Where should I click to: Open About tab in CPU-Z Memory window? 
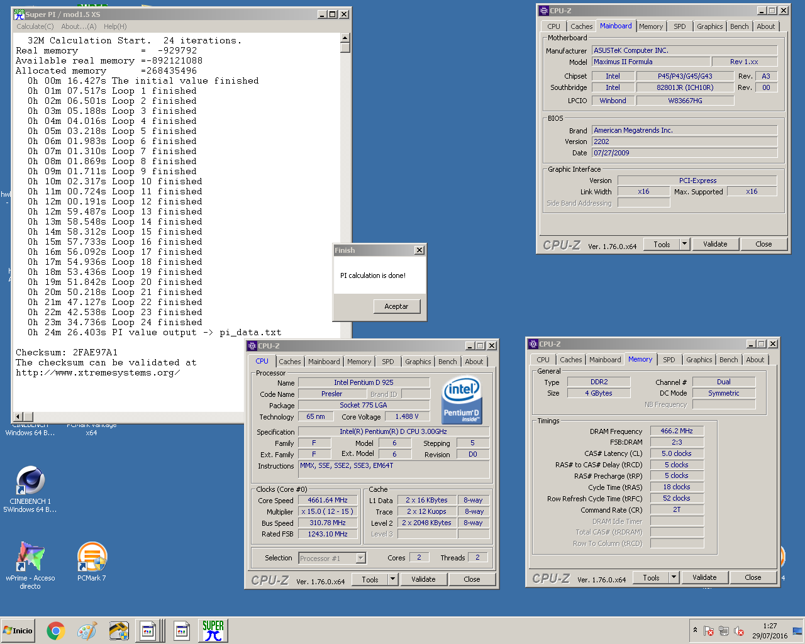click(x=755, y=360)
